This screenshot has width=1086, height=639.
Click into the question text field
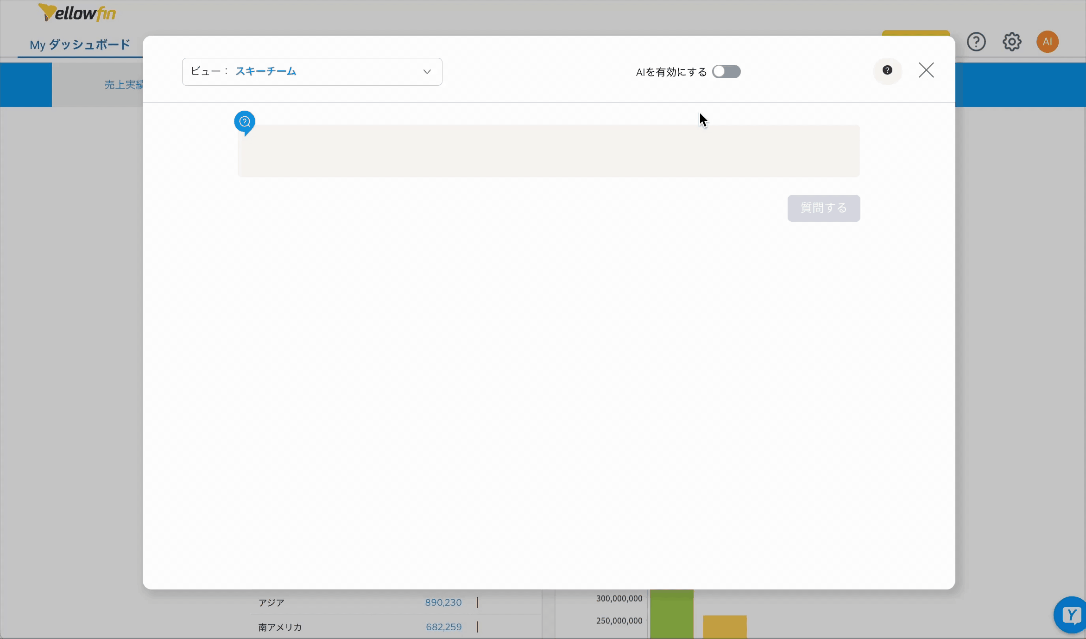[548, 150]
